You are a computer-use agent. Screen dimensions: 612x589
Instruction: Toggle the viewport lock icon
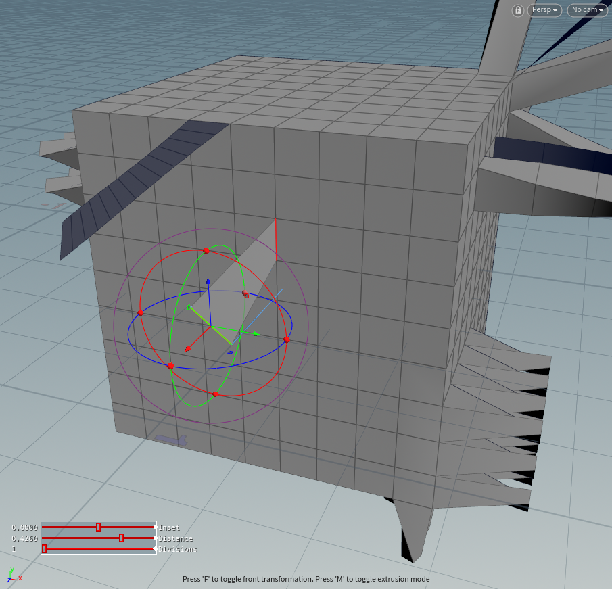tap(517, 10)
